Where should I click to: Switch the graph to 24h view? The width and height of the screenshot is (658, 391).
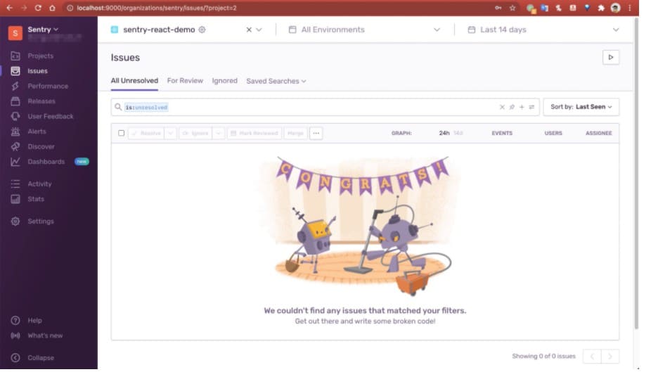(x=444, y=133)
